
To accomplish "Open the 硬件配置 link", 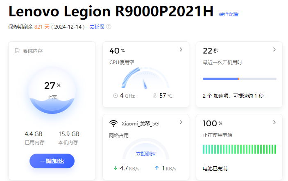I will pos(229,14).
